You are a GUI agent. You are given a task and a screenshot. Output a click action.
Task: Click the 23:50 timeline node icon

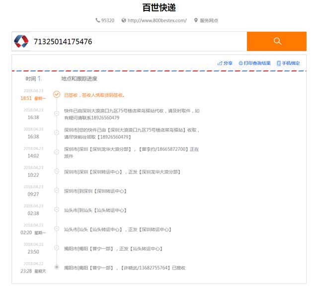click(57, 248)
